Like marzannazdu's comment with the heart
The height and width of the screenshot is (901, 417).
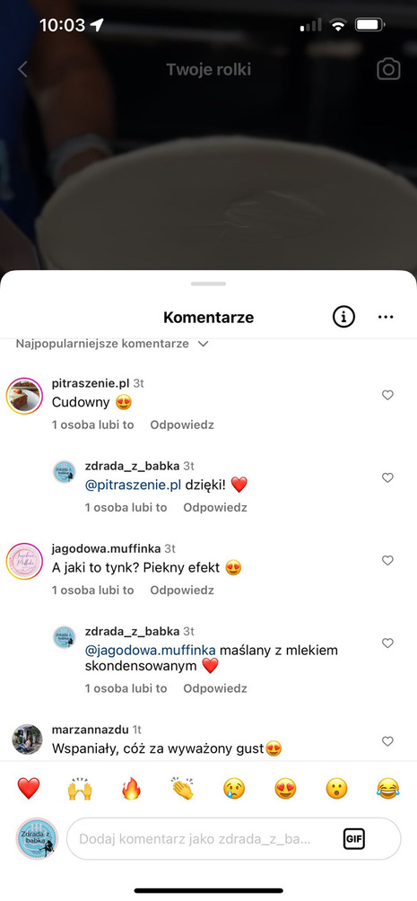click(387, 741)
